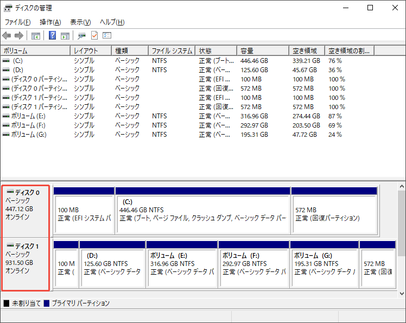
Task: Open the 操作(A) menu
Action: coord(50,22)
